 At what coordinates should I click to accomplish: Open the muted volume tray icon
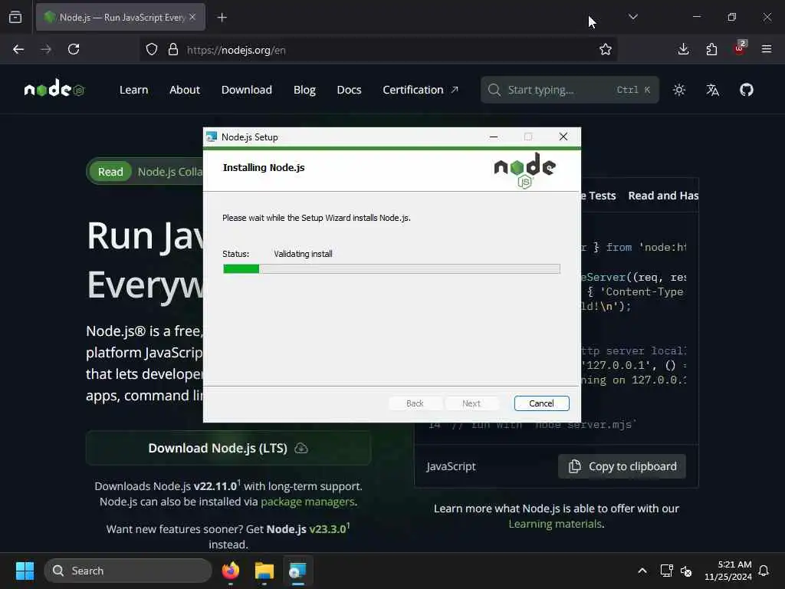(x=686, y=571)
